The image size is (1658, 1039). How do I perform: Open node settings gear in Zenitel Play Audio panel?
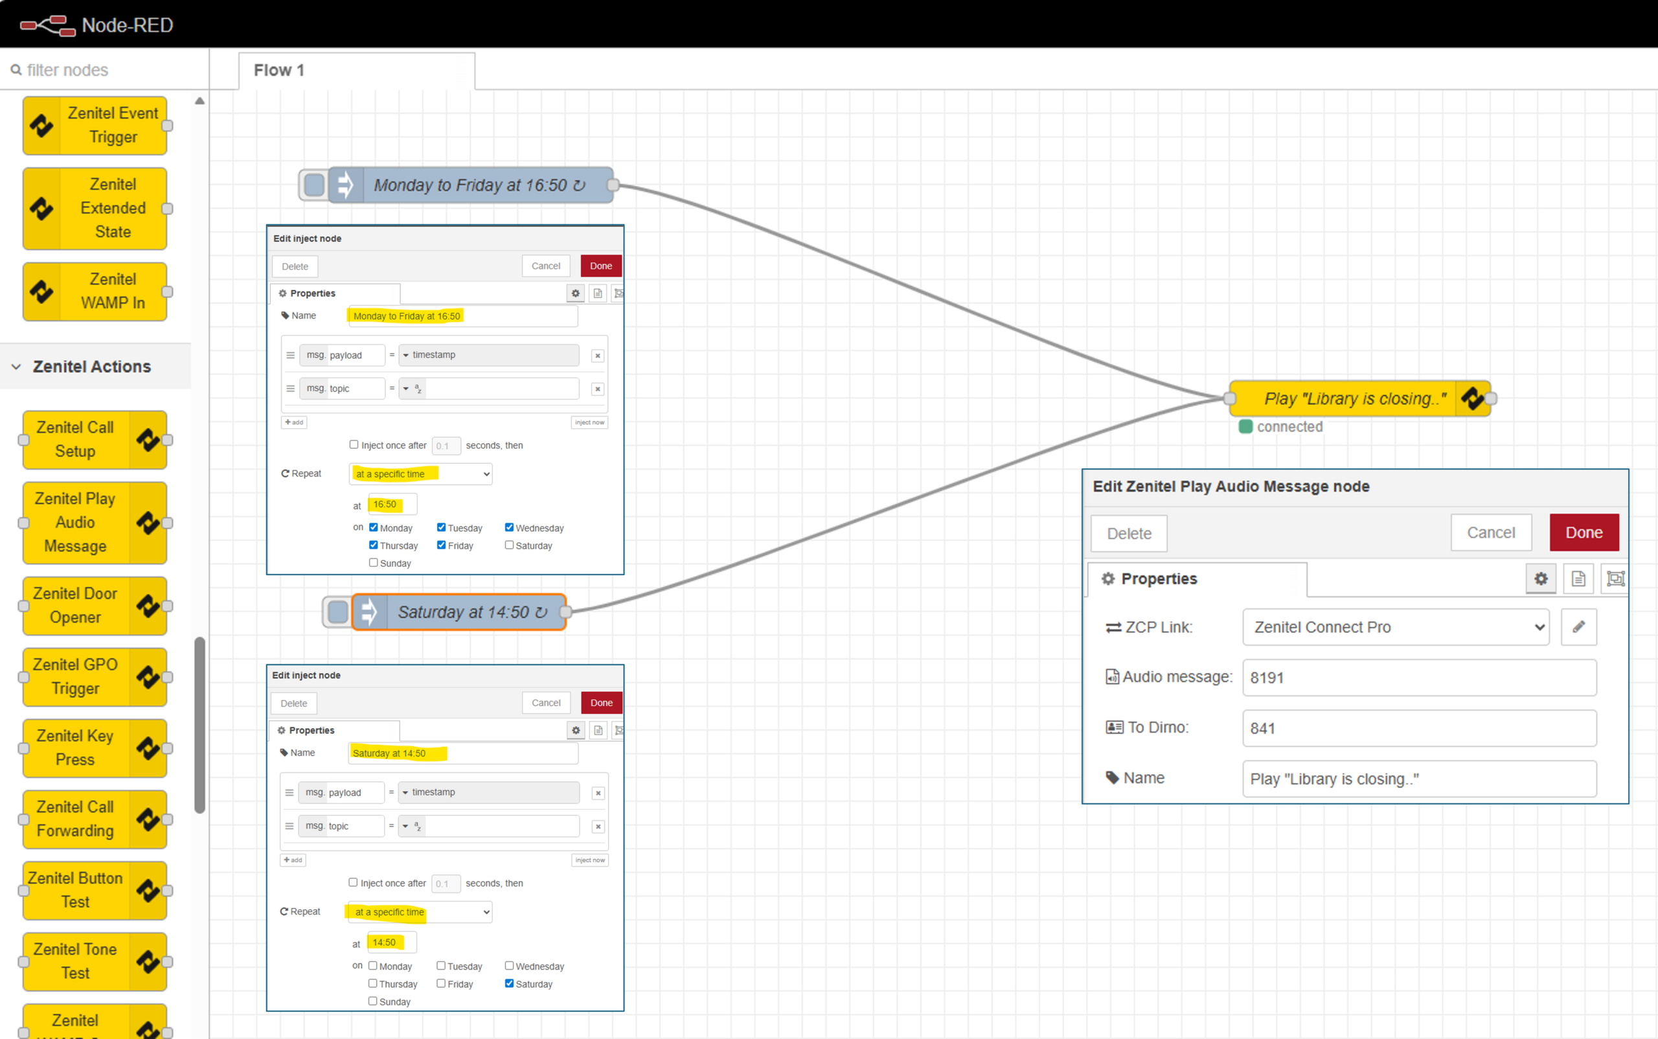click(1541, 578)
